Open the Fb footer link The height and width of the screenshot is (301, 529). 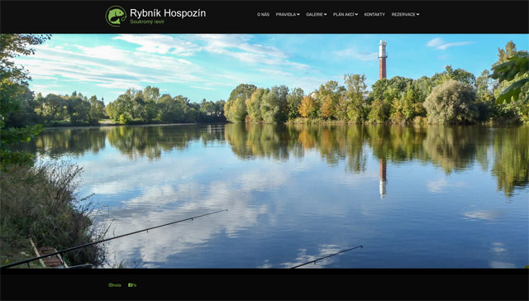point(132,285)
